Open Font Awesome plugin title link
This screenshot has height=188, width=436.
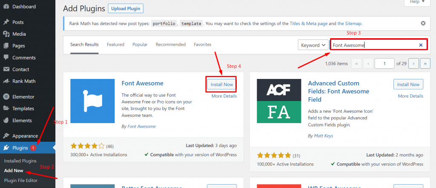(142, 83)
